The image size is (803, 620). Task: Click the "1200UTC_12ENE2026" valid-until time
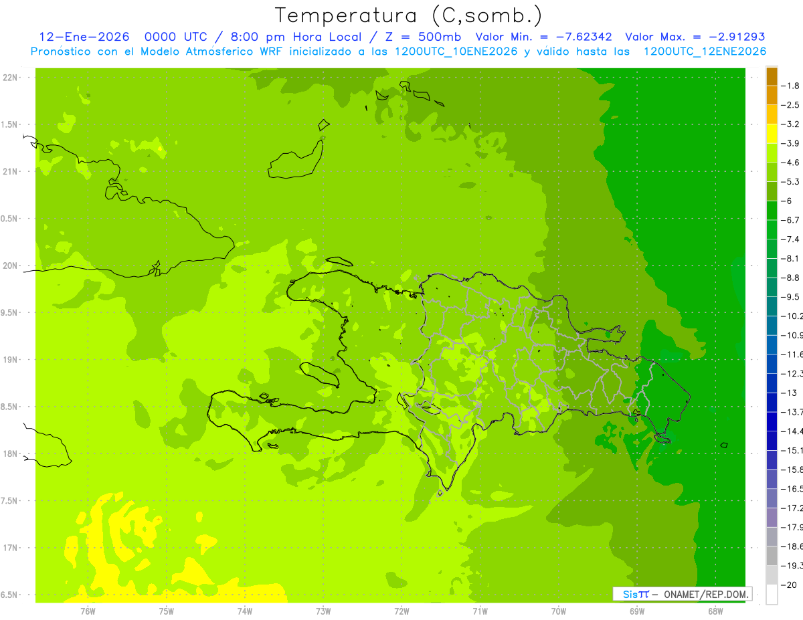click(x=705, y=51)
